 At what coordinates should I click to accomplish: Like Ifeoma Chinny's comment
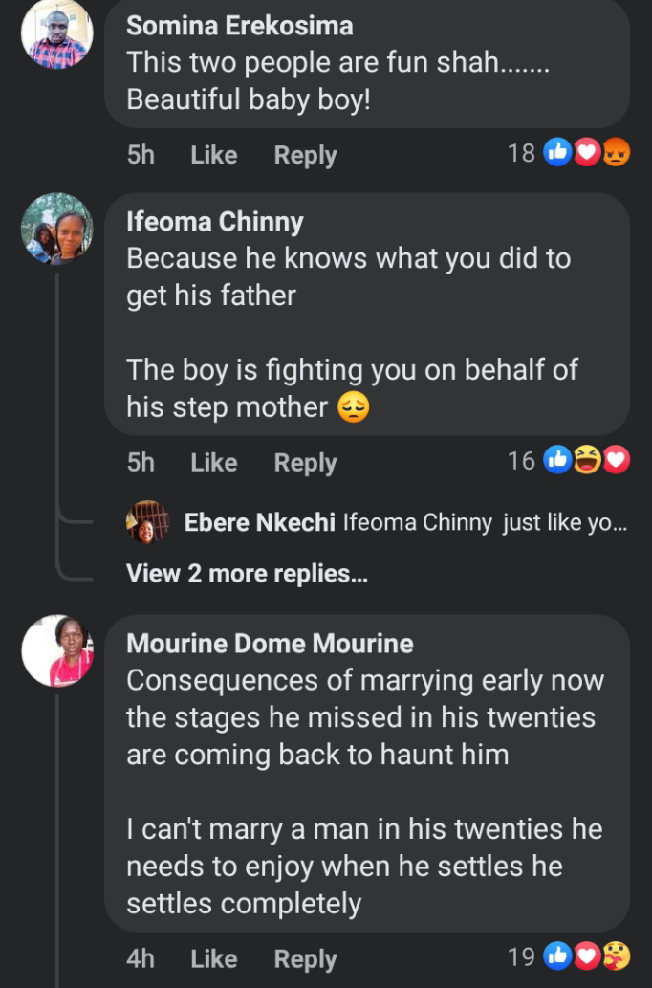click(213, 463)
